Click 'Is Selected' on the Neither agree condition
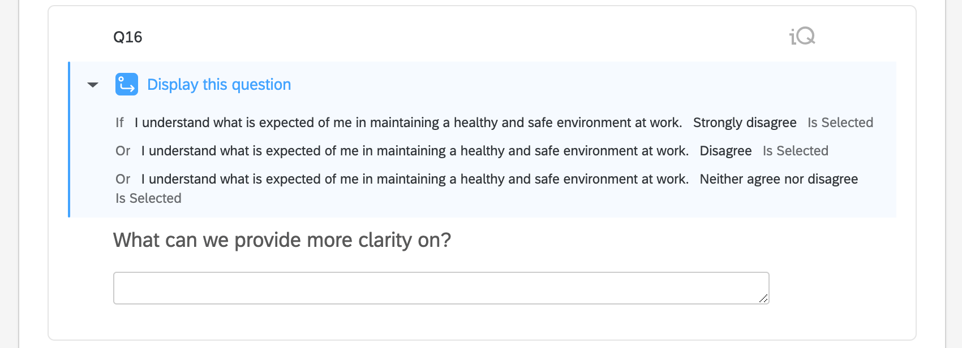 (148, 198)
